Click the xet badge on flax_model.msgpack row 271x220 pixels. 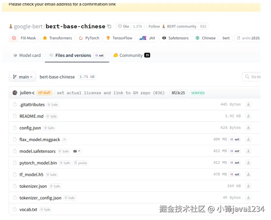235,139
